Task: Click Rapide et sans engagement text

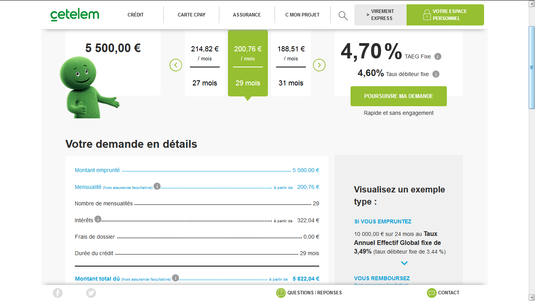Action: [399, 113]
